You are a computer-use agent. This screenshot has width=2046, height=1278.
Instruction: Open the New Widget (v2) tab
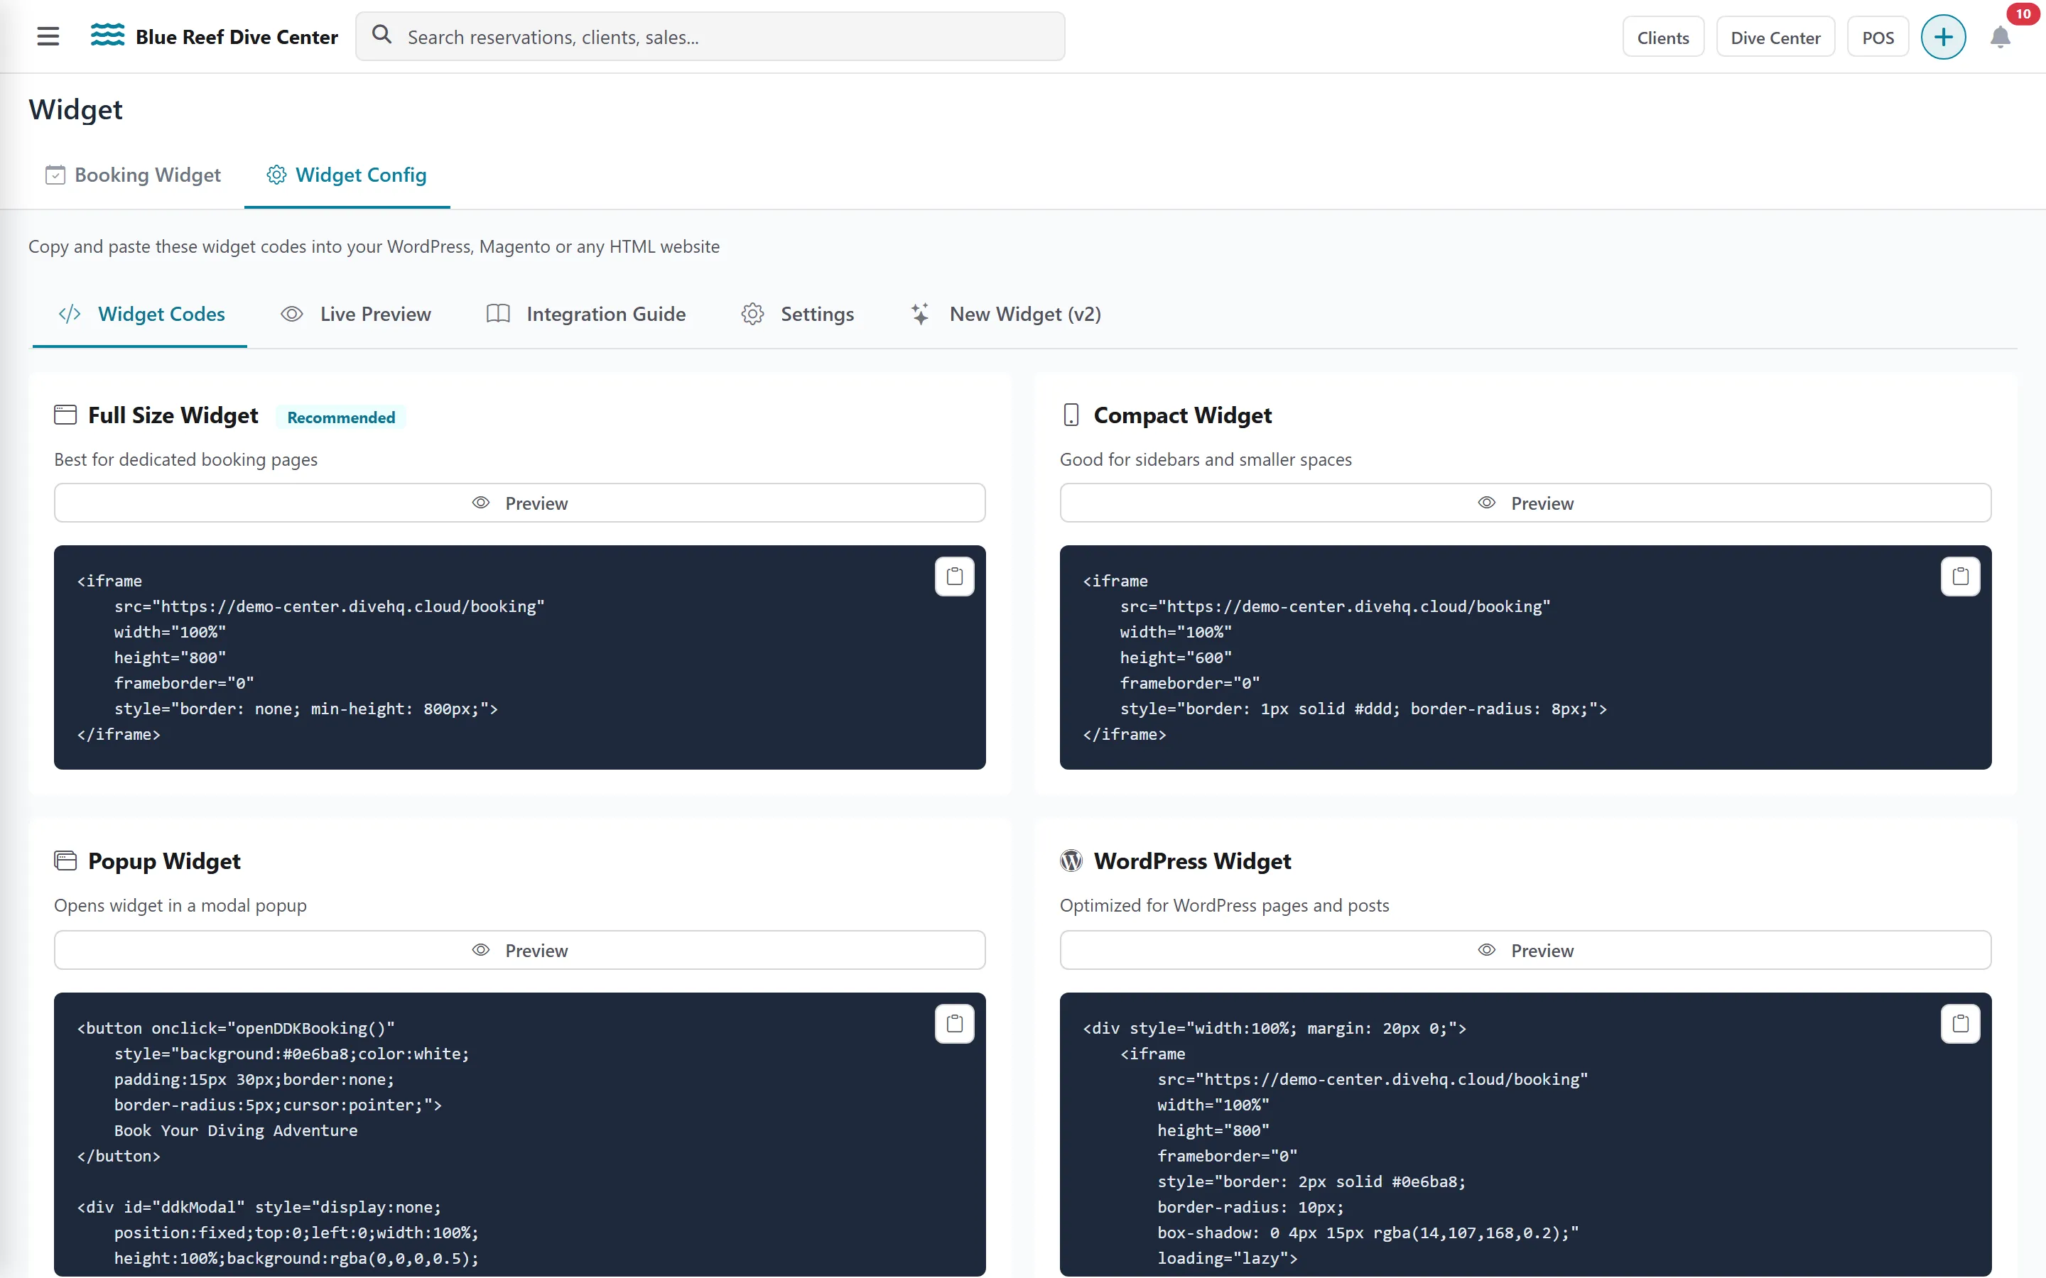coord(1005,315)
